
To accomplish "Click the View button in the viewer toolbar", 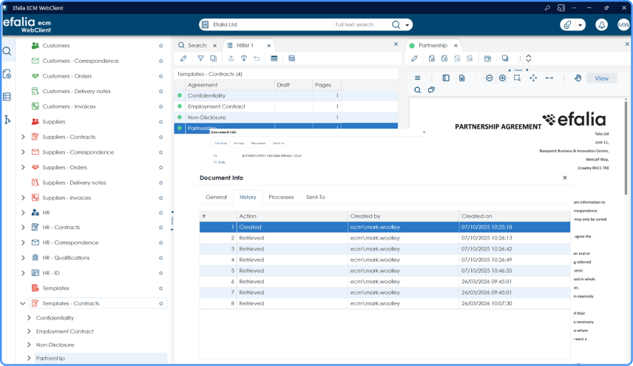I will (601, 78).
